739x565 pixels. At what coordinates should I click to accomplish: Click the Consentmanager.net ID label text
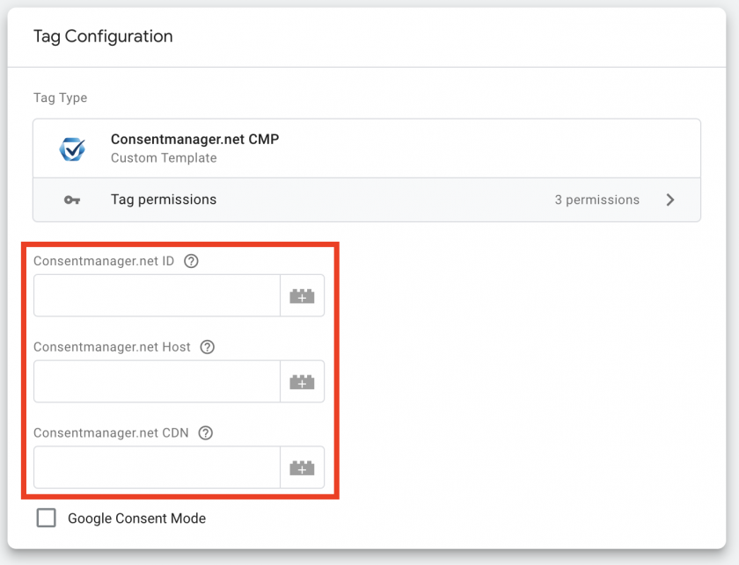(104, 261)
